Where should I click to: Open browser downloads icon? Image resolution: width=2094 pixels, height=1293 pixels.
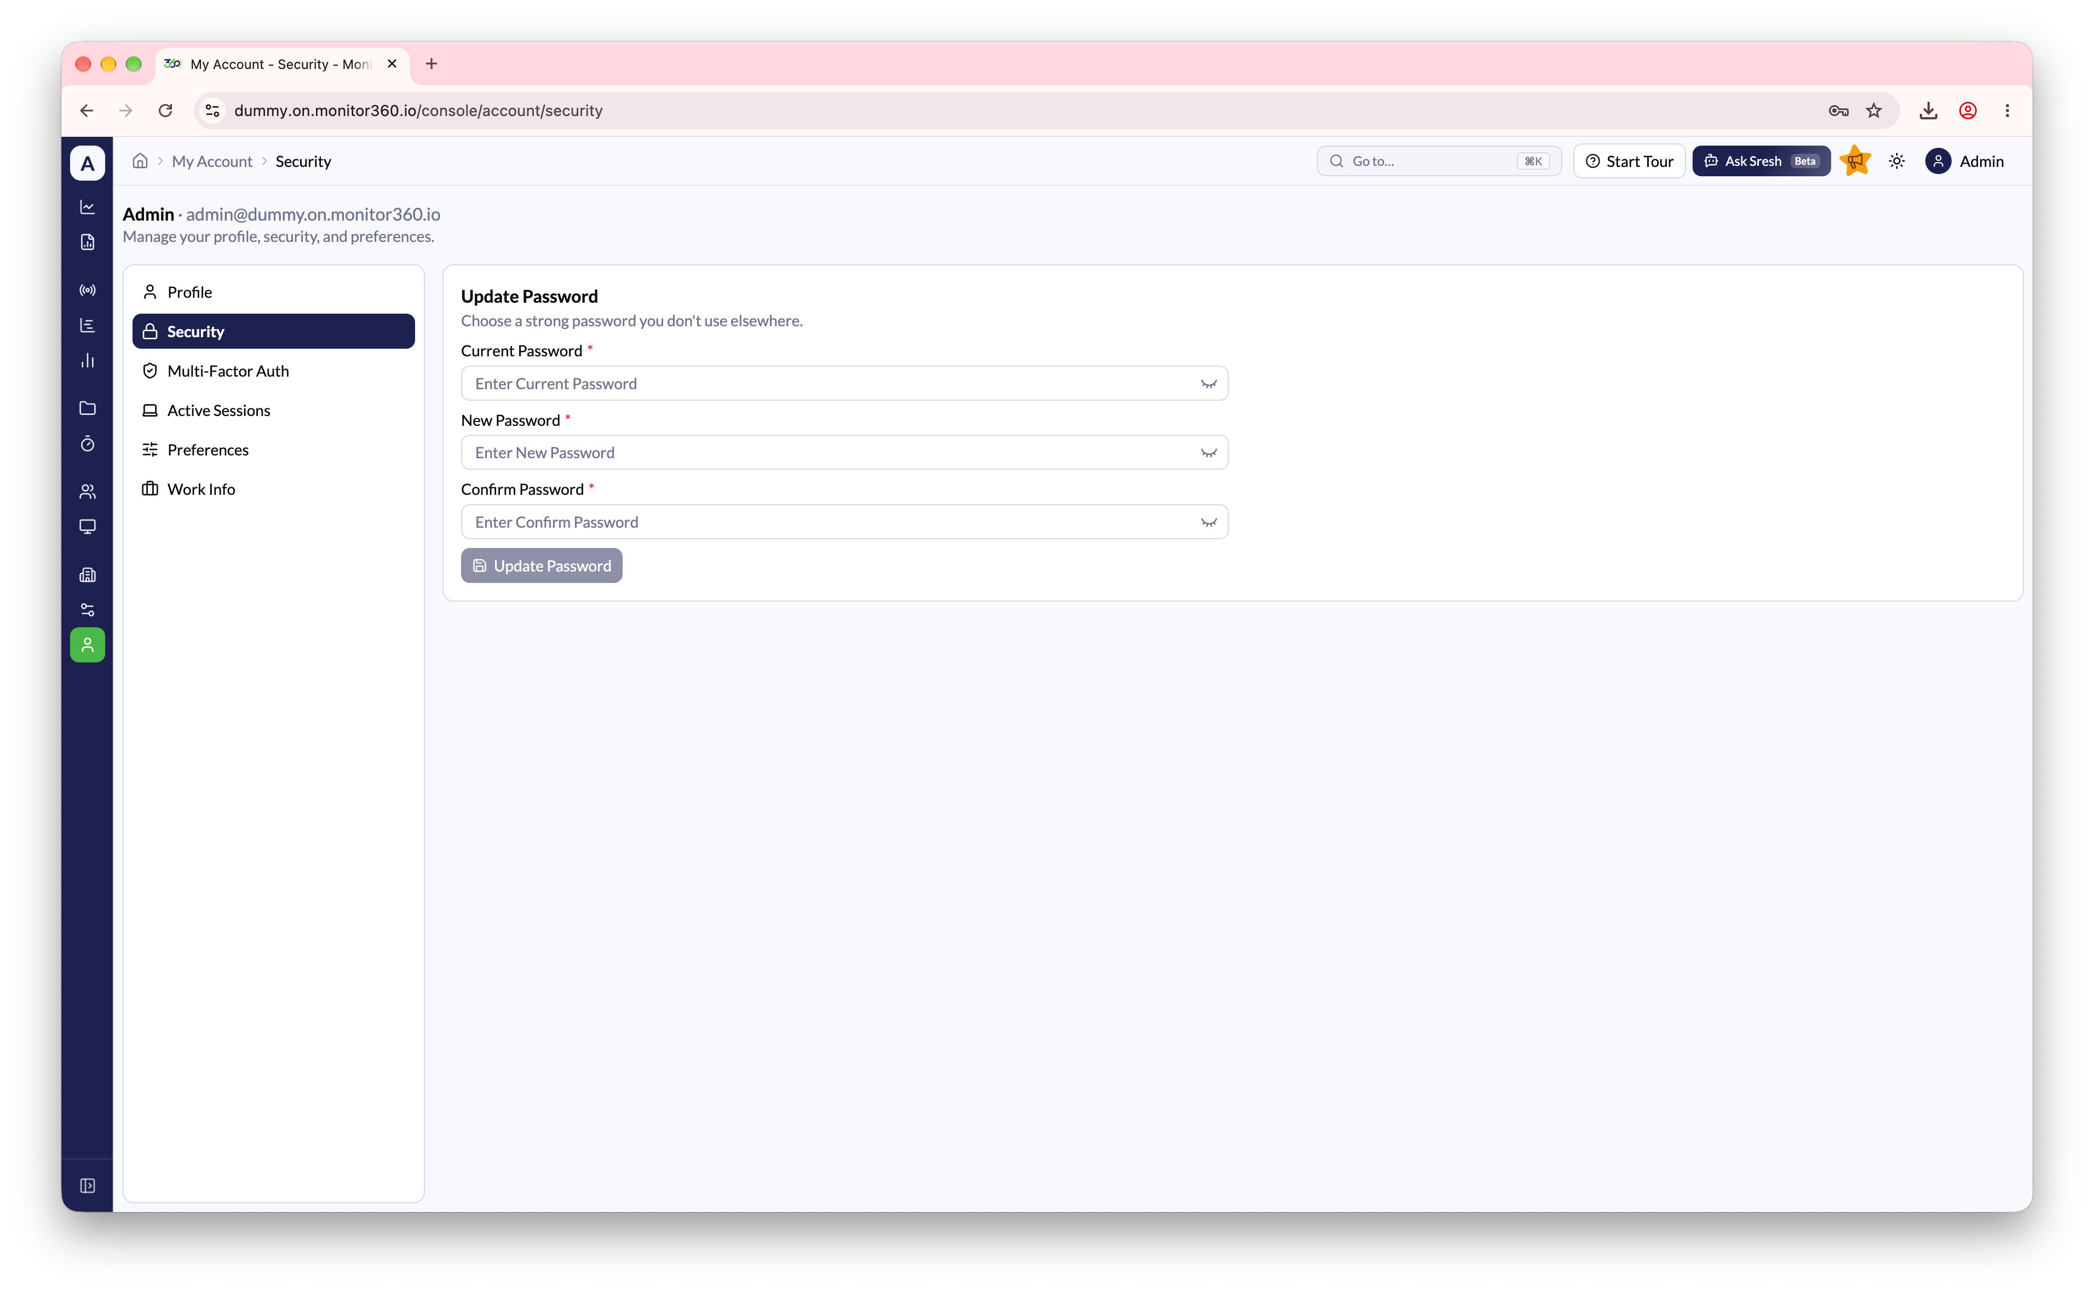[x=1928, y=111]
